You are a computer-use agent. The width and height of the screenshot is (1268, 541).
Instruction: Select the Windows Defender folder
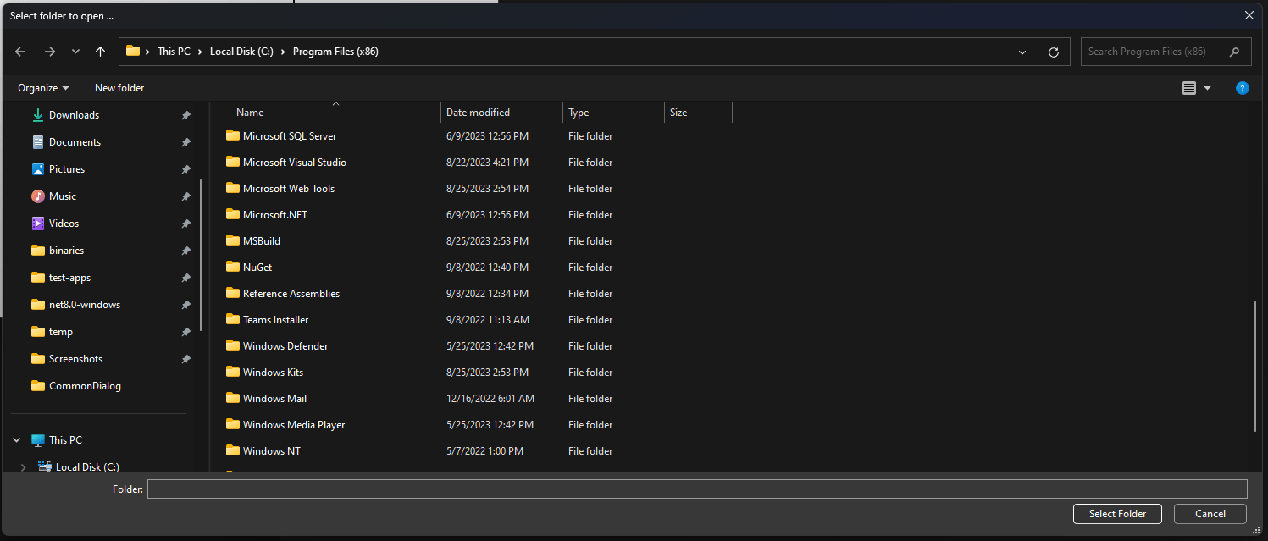click(x=285, y=346)
